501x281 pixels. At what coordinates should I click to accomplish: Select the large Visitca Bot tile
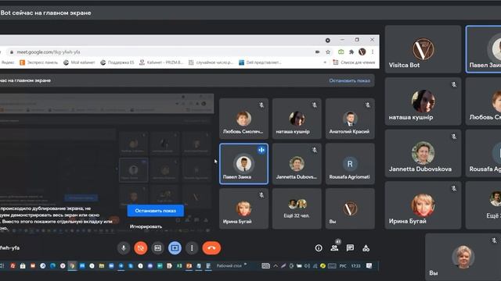423,49
